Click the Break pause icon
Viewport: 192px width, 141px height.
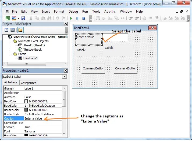pos(77,18)
